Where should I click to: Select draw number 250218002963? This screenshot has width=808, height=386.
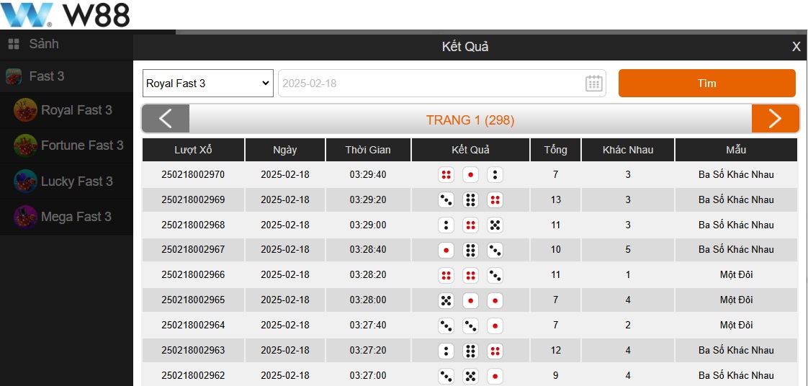[x=193, y=351]
